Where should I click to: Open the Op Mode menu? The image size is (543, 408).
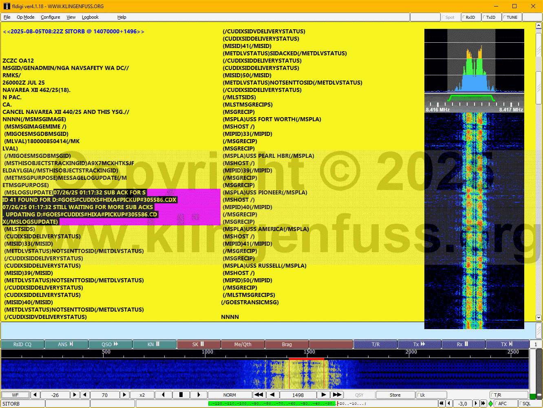tap(25, 17)
